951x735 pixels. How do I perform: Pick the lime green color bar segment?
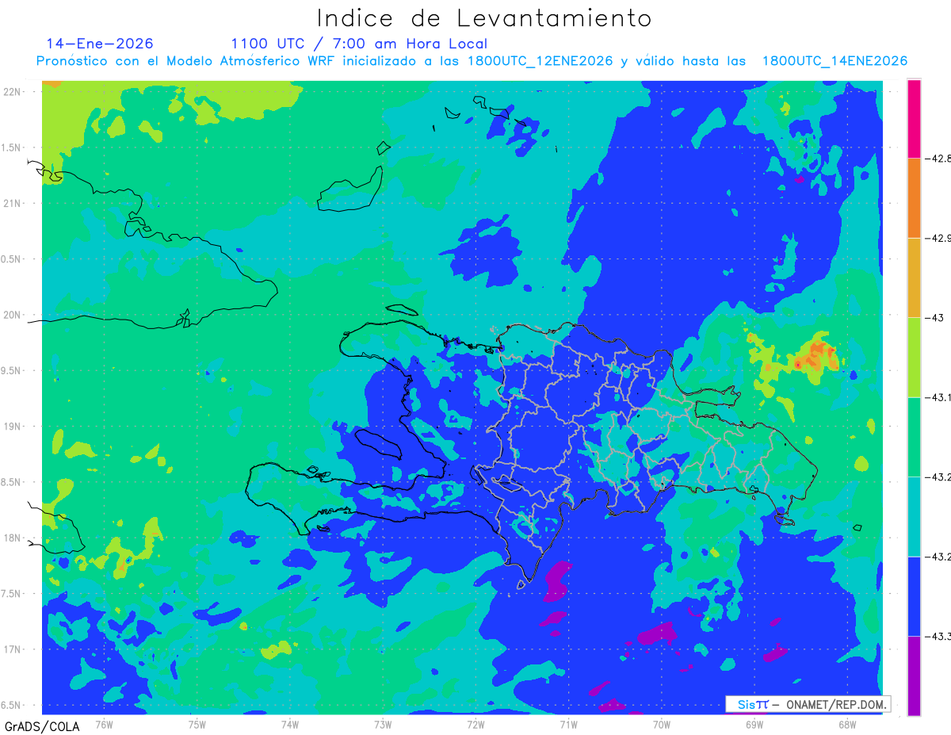tap(914, 357)
